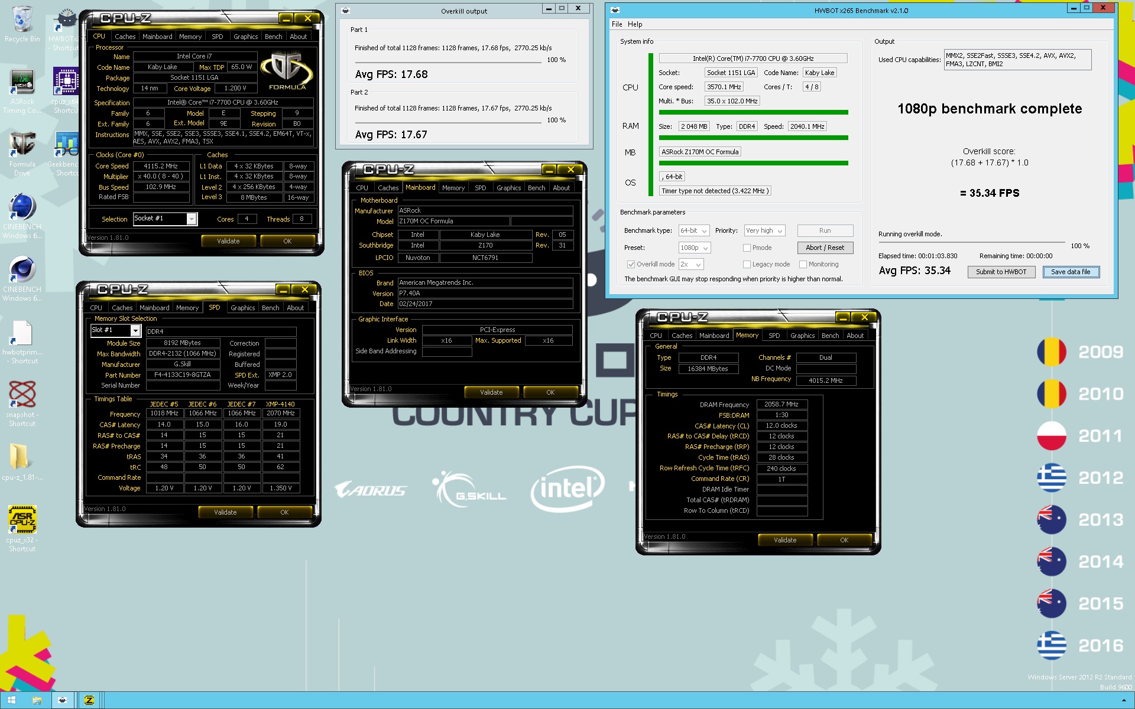The image size is (1135, 709).
Task: Click Abort / Reset button
Action: pyautogui.click(x=825, y=248)
